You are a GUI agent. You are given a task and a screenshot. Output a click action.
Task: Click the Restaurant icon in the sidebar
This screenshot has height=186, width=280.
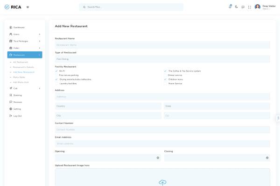tap(11, 55)
